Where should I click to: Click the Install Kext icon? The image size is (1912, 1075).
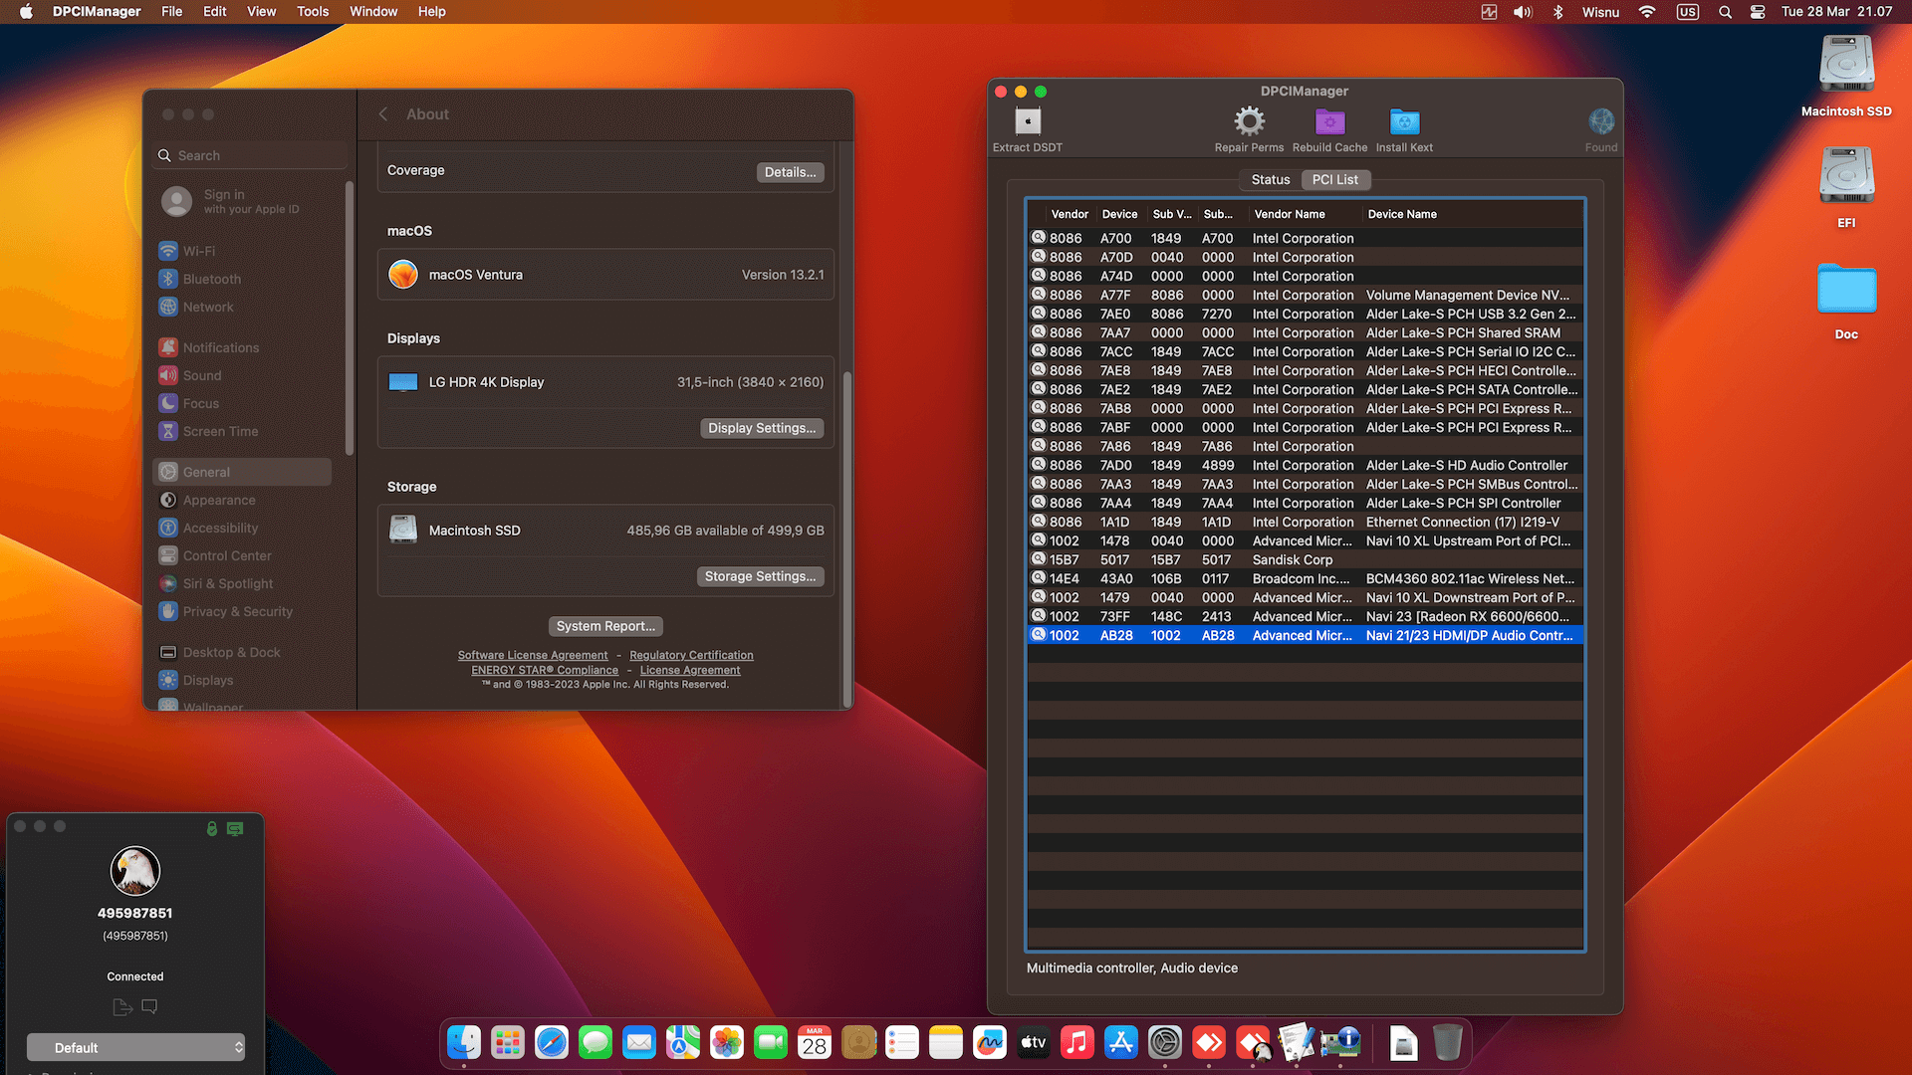(x=1404, y=122)
